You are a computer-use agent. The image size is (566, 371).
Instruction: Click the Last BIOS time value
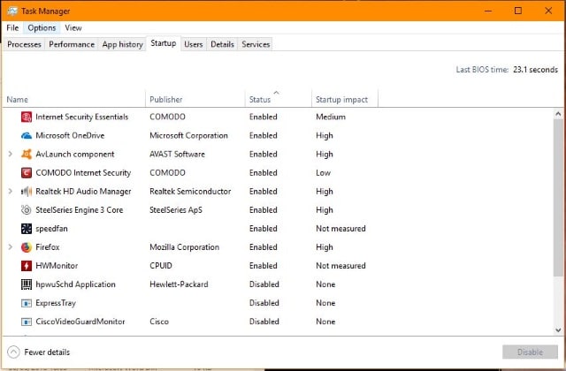pyautogui.click(x=535, y=70)
